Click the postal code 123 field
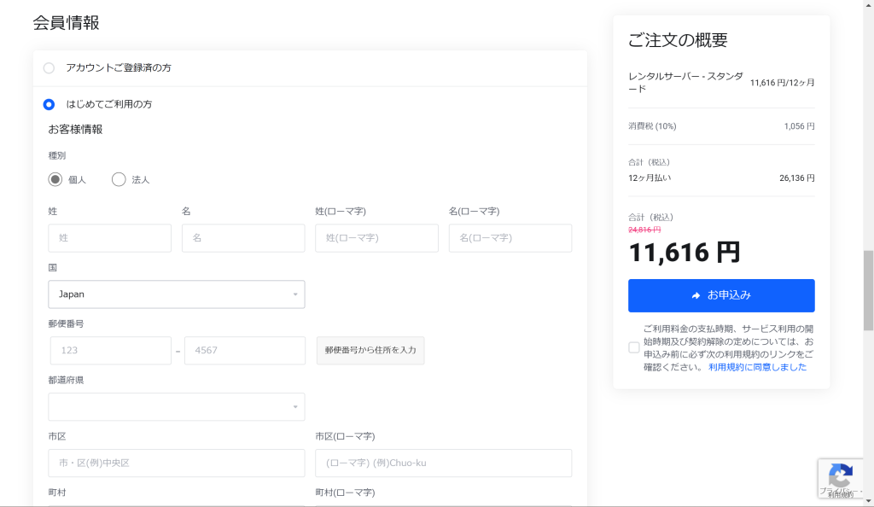The image size is (874, 507). tap(111, 351)
